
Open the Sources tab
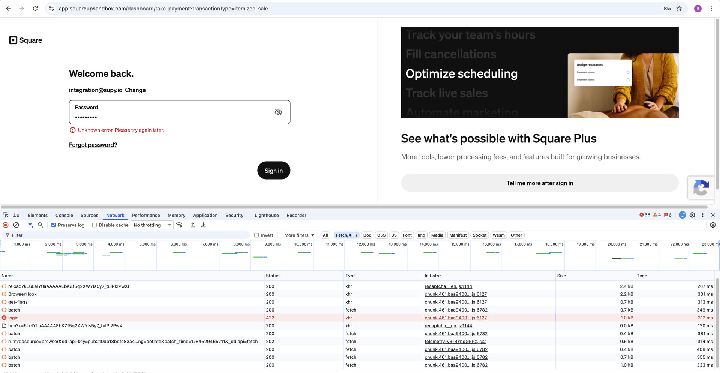click(x=89, y=215)
